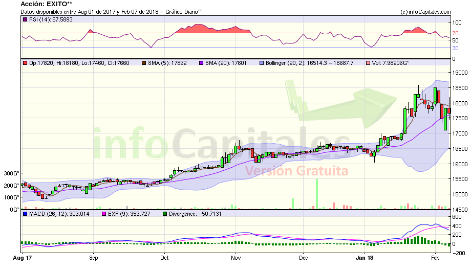Click the tallest green volume bar in December

[x=316, y=194]
